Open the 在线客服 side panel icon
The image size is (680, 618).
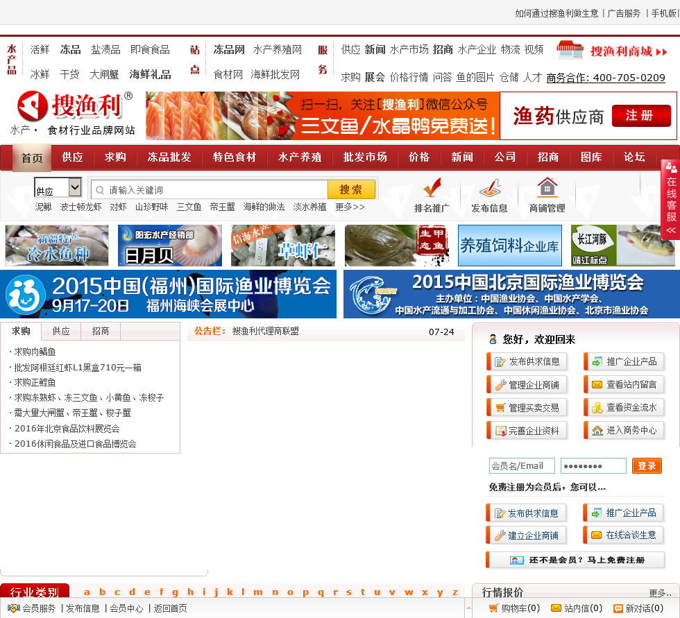click(672, 167)
